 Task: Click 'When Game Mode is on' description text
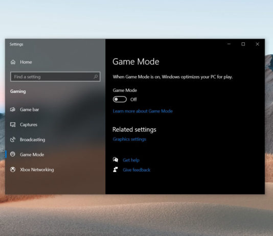point(173,77)
